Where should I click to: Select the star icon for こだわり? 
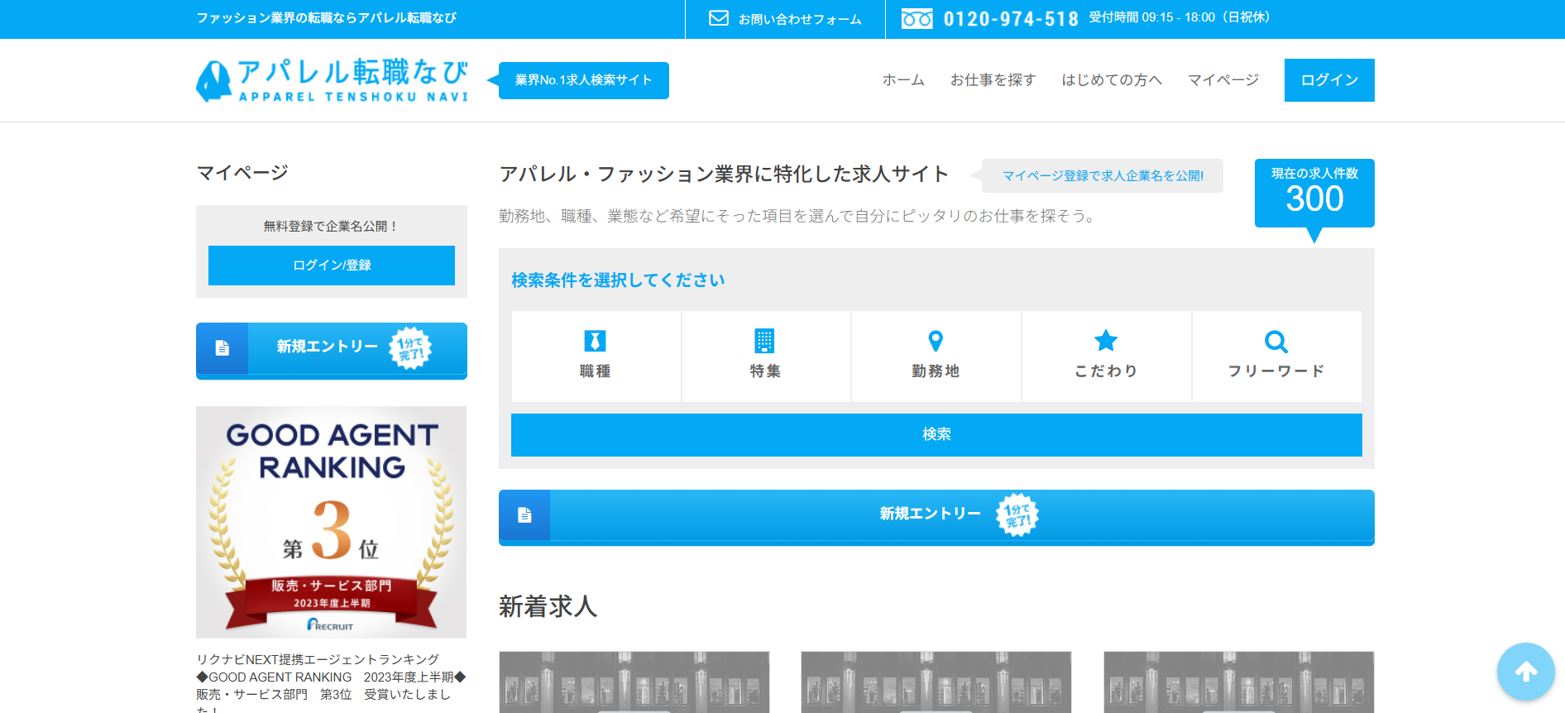coord(1106,341)
